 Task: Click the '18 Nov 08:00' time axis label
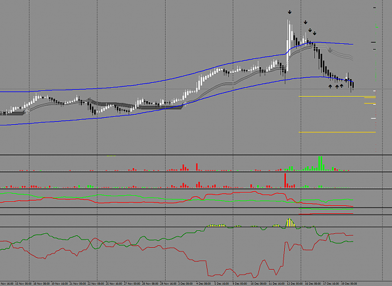point(41,283)
